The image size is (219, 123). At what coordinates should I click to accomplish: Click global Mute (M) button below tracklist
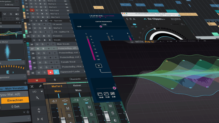point(37,80)
